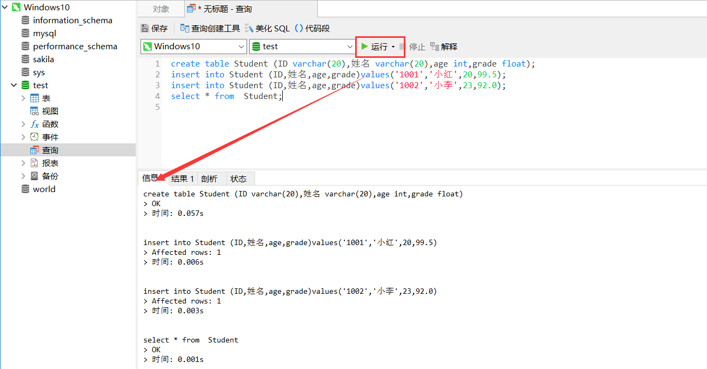The width and height of the screenshot is (707, 369).
Task: Select the performance_schema database icon
Action: (x=25, y=47)
